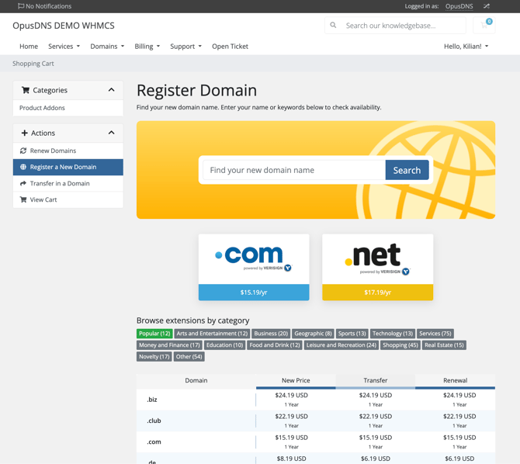Filter by Money and Finance (17)
520x464 pixels.
coord(169,345)
